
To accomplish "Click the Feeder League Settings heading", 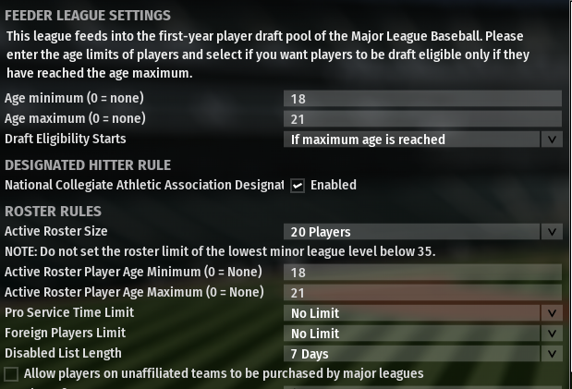I will [x=88, y=16].
